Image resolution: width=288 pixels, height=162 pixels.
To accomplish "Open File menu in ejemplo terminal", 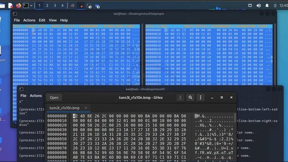I will coord(17,20).
